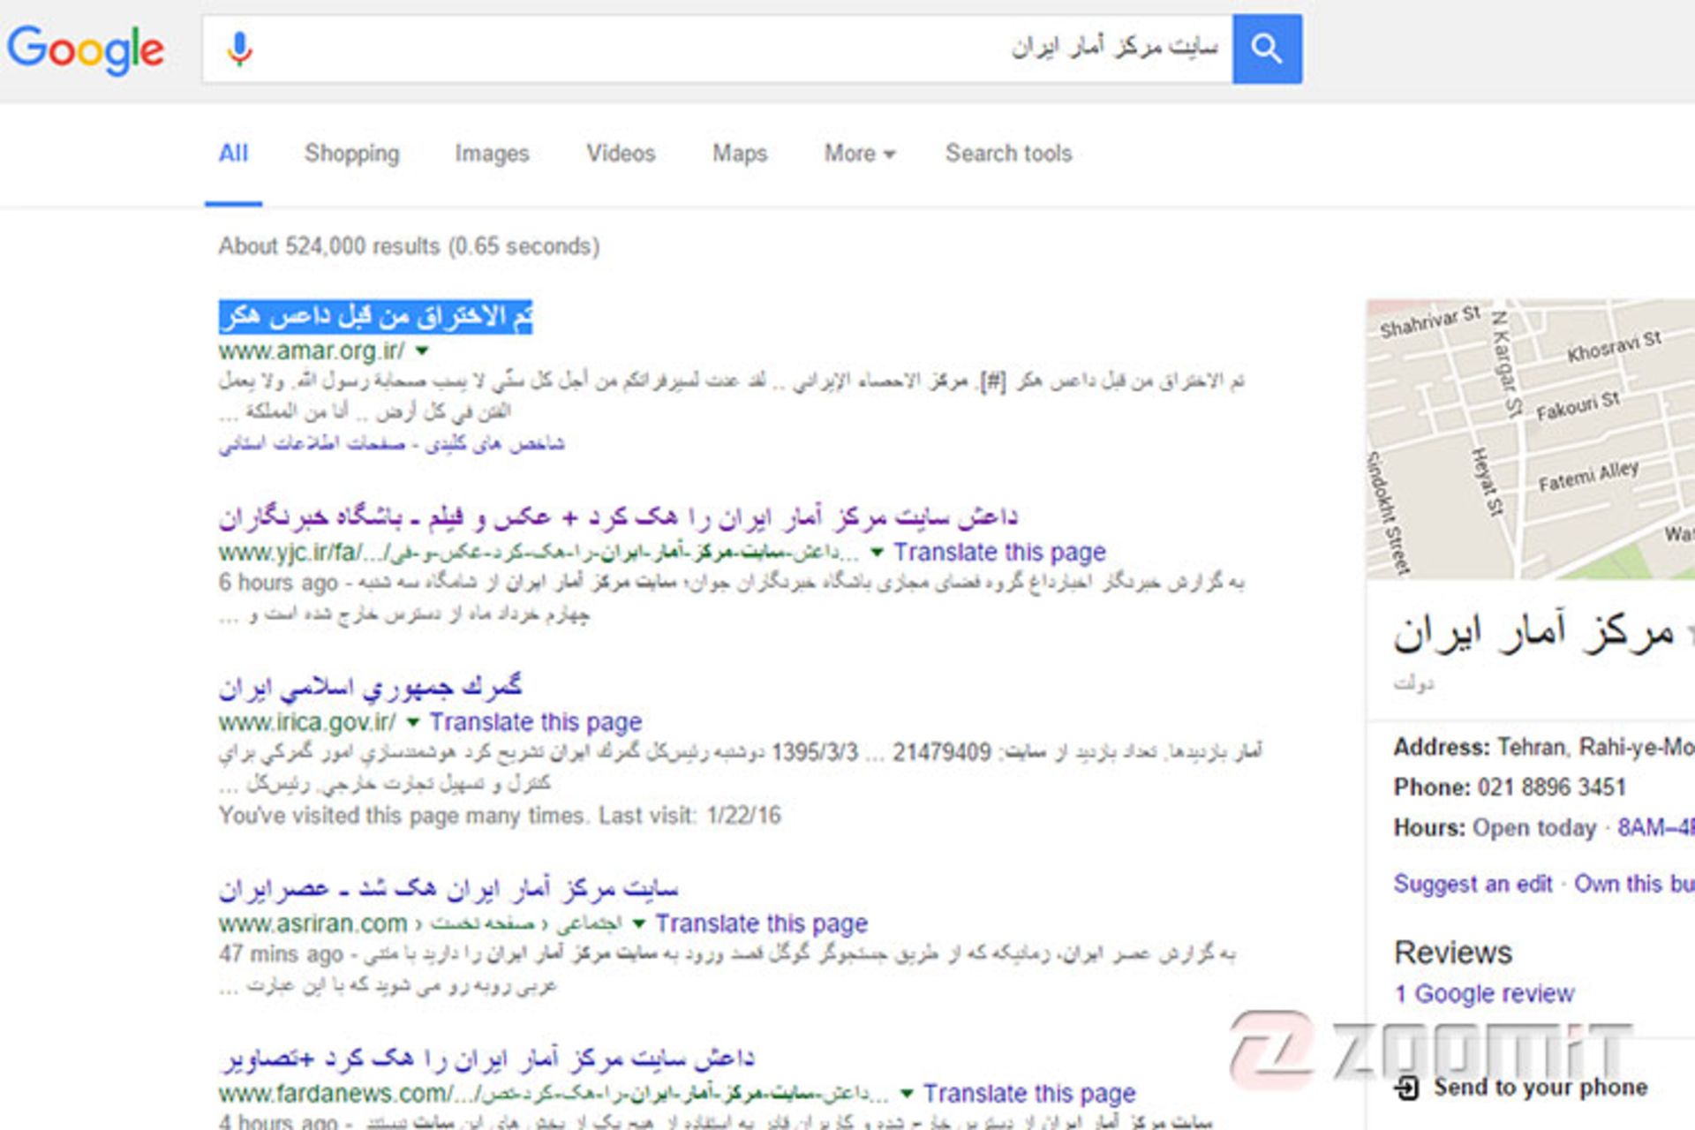Expand dropdown arrow beside yjc.ir URL
The image size is (1695, 1130).
click(876, 553)
